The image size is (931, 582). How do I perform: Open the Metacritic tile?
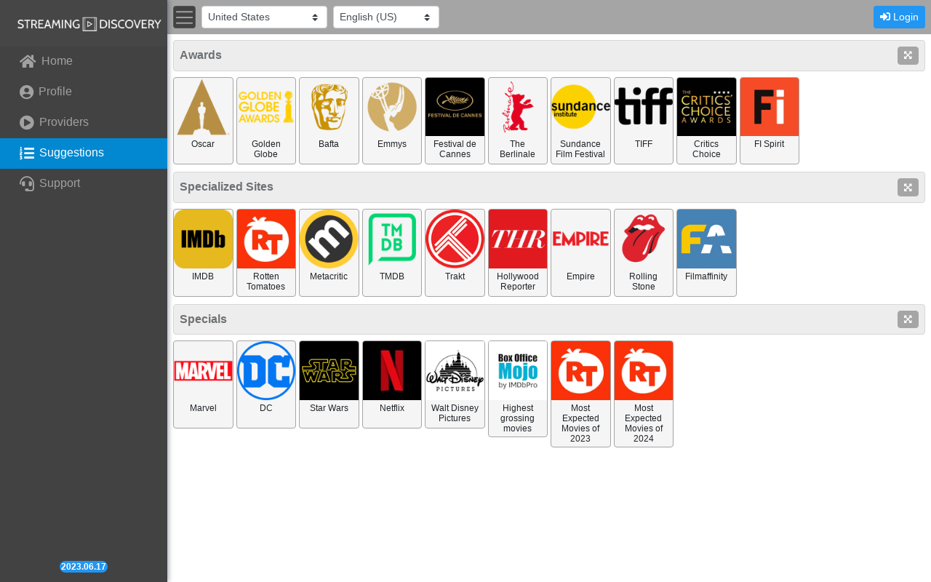coord(329,252)
